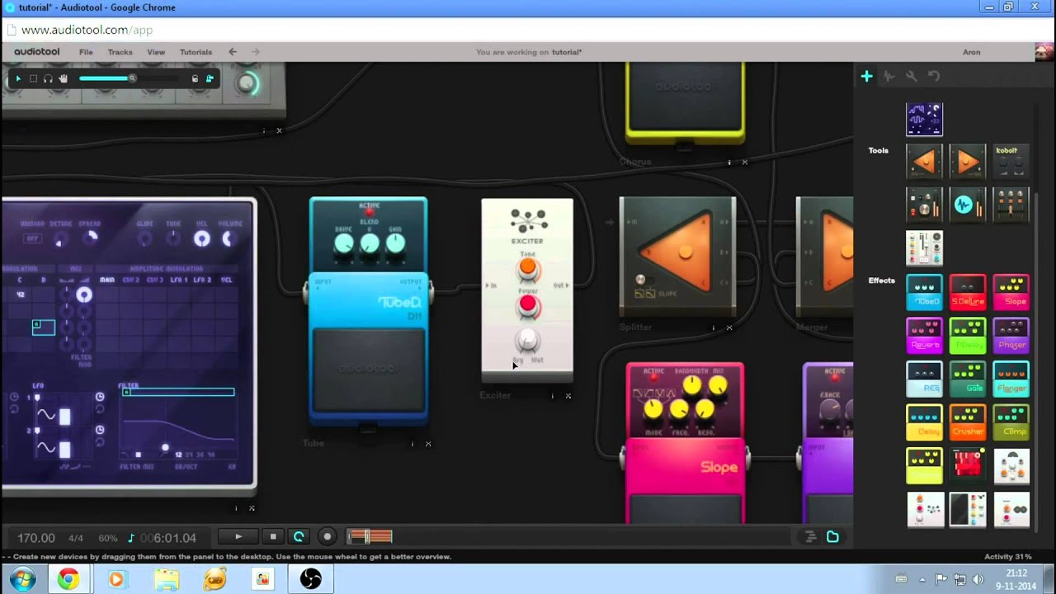
Task: Pick the S.Detune effect pedal icon
Action: point(967,293)
